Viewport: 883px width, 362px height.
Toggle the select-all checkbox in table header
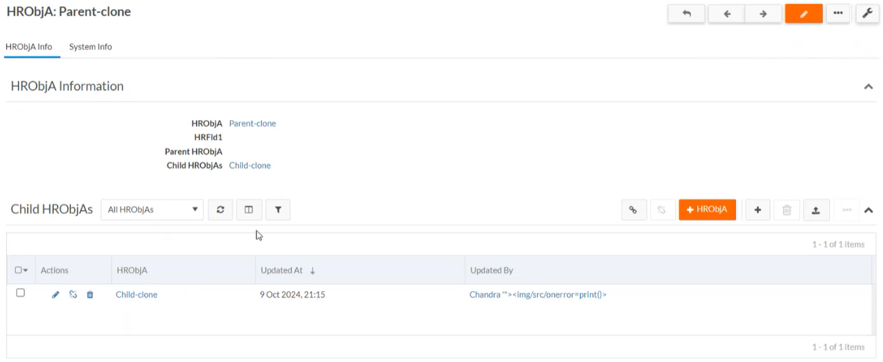click(19, 270)
